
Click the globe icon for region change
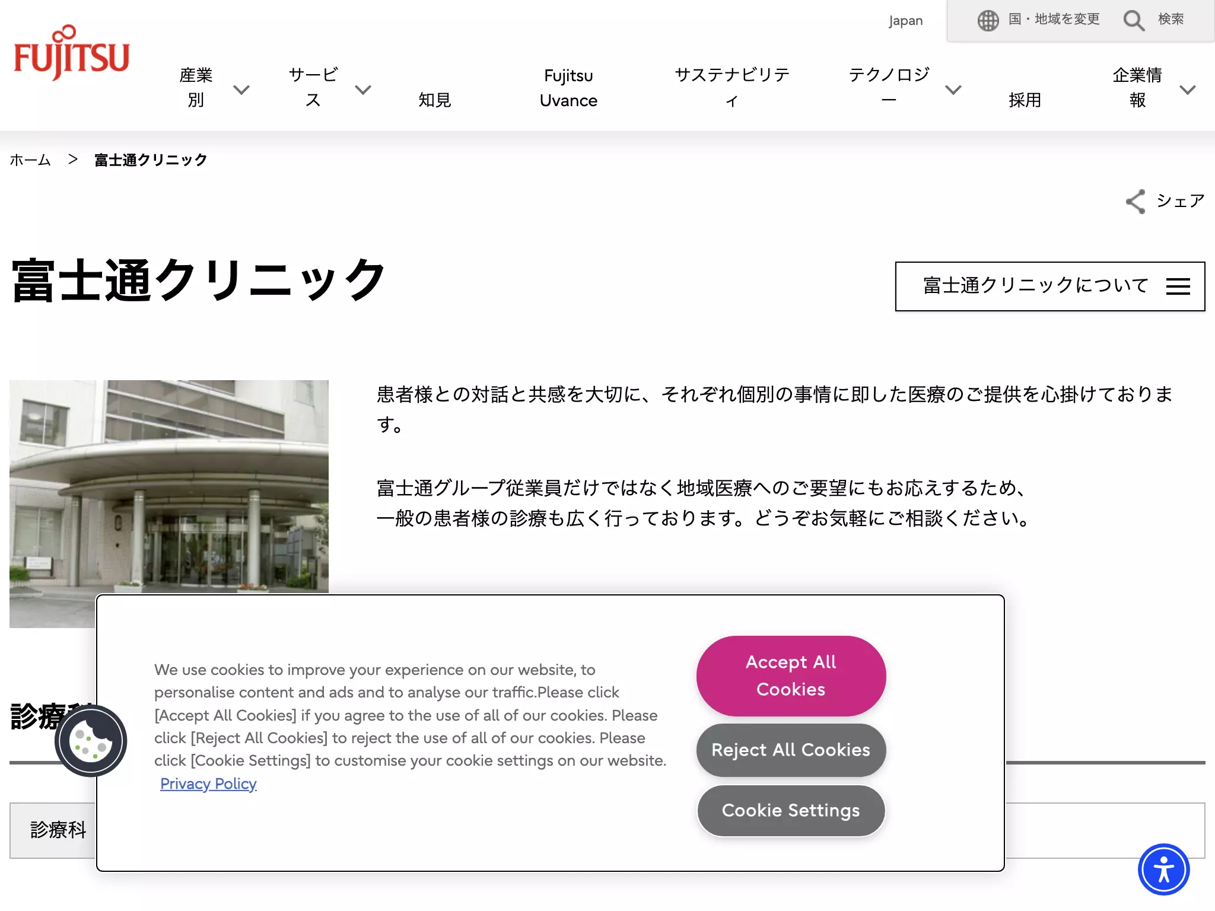pyautogui.click(x=988, y=20)
